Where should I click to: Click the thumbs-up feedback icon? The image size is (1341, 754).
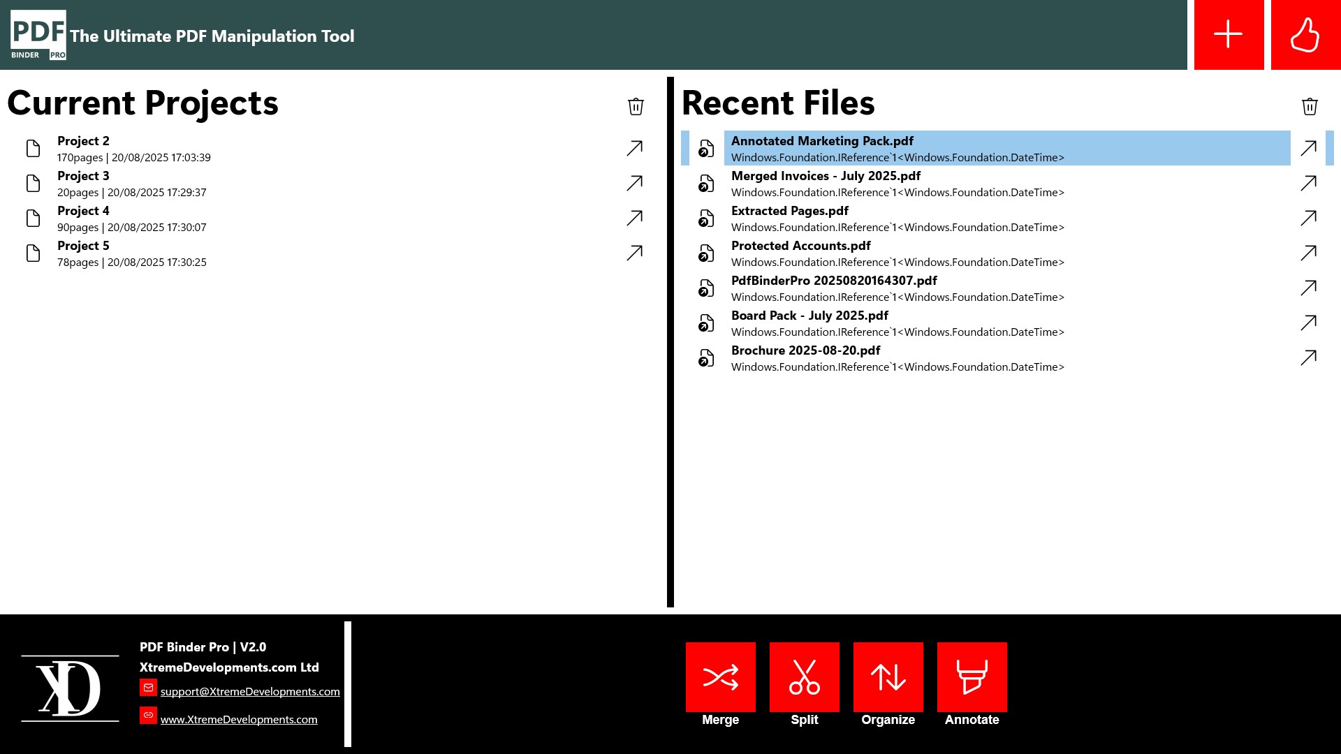pyautogui.click(x=1305, y=36)
